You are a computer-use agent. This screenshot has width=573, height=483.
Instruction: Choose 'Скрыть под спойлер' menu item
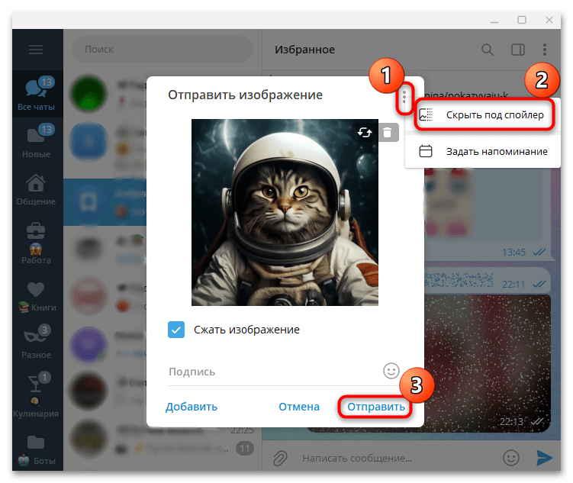482,114
